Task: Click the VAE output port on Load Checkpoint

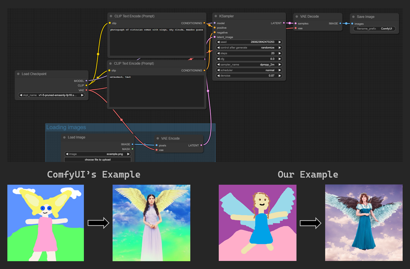Action: (x=86, y=90)
